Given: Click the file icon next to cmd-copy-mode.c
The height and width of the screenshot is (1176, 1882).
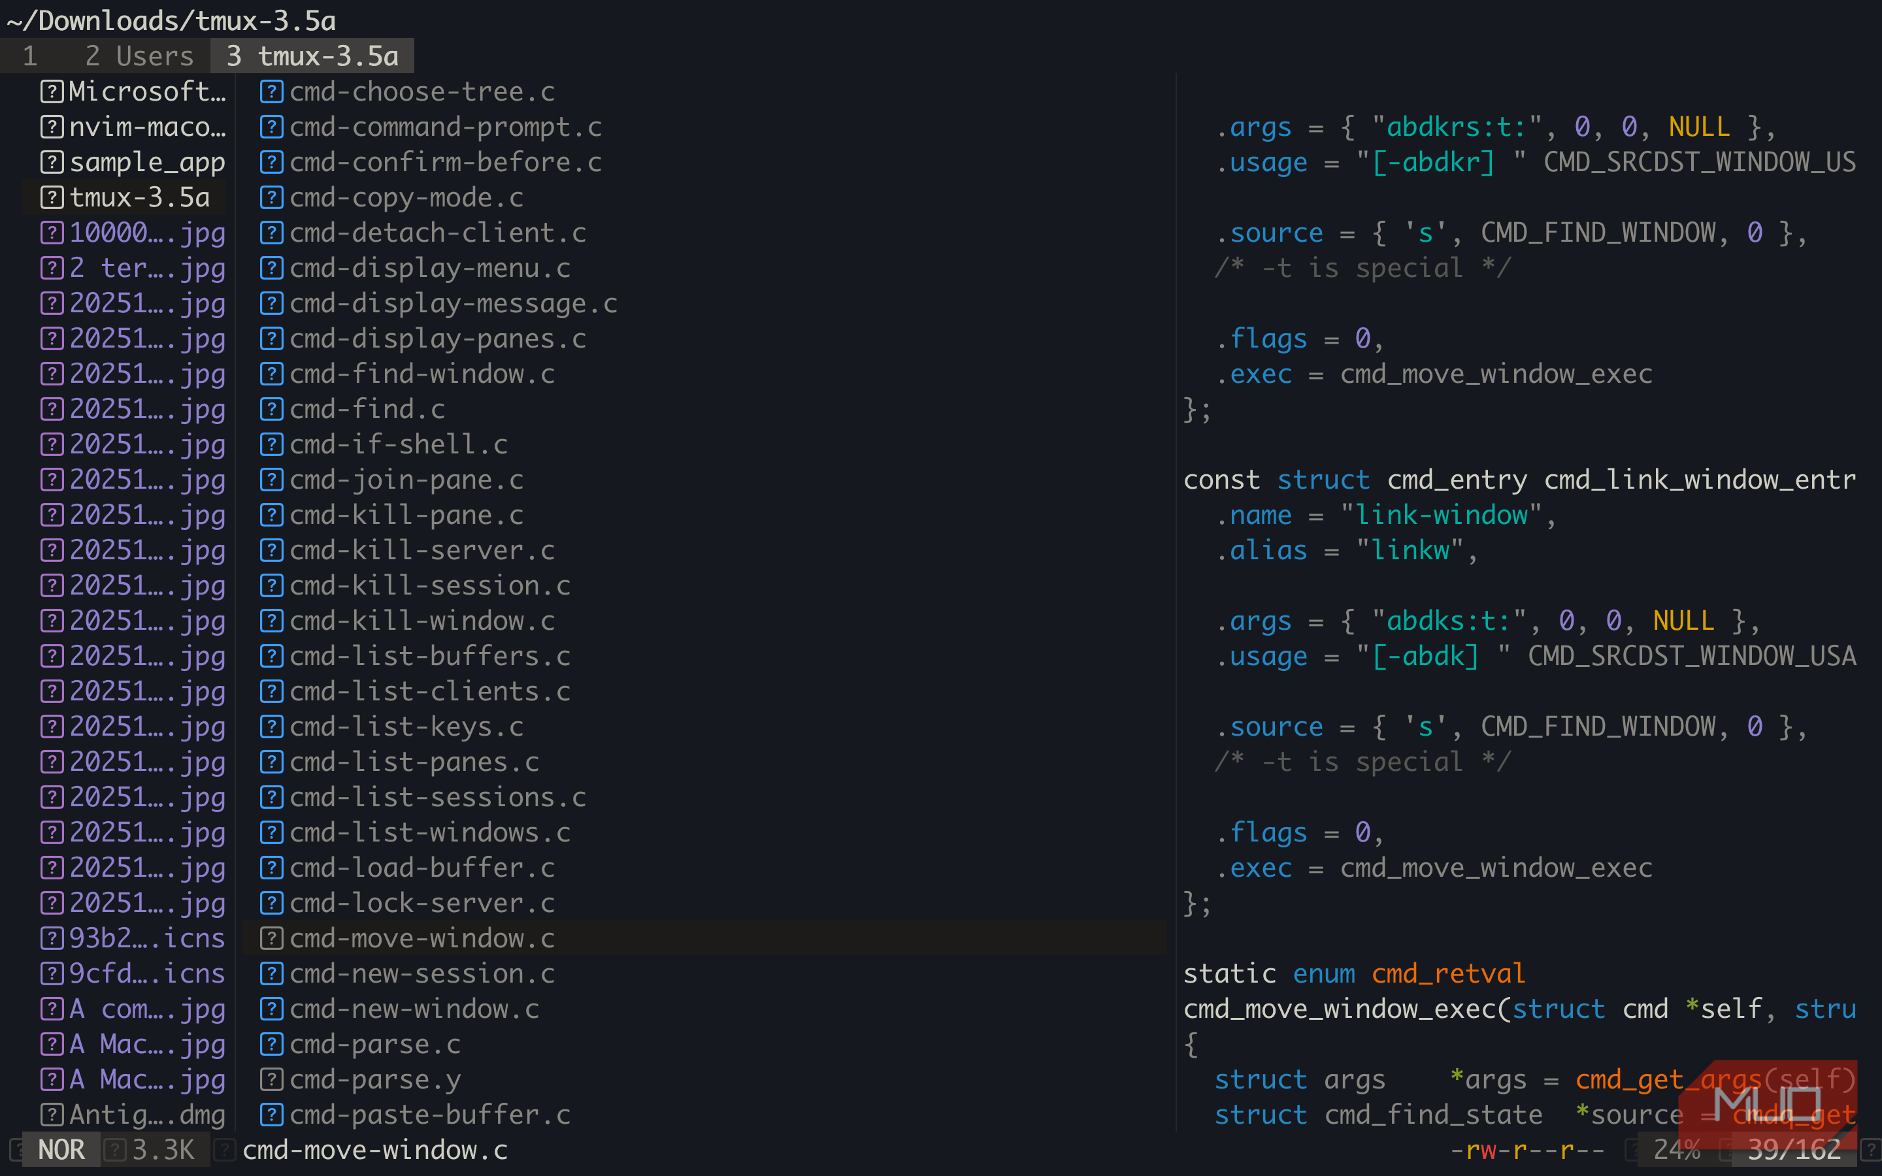Looking at the screenshot, I should pos(271,197).
